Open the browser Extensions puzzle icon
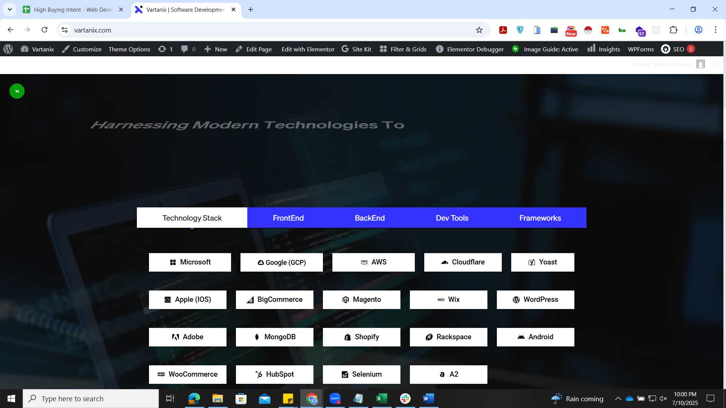 pos(673,30)
